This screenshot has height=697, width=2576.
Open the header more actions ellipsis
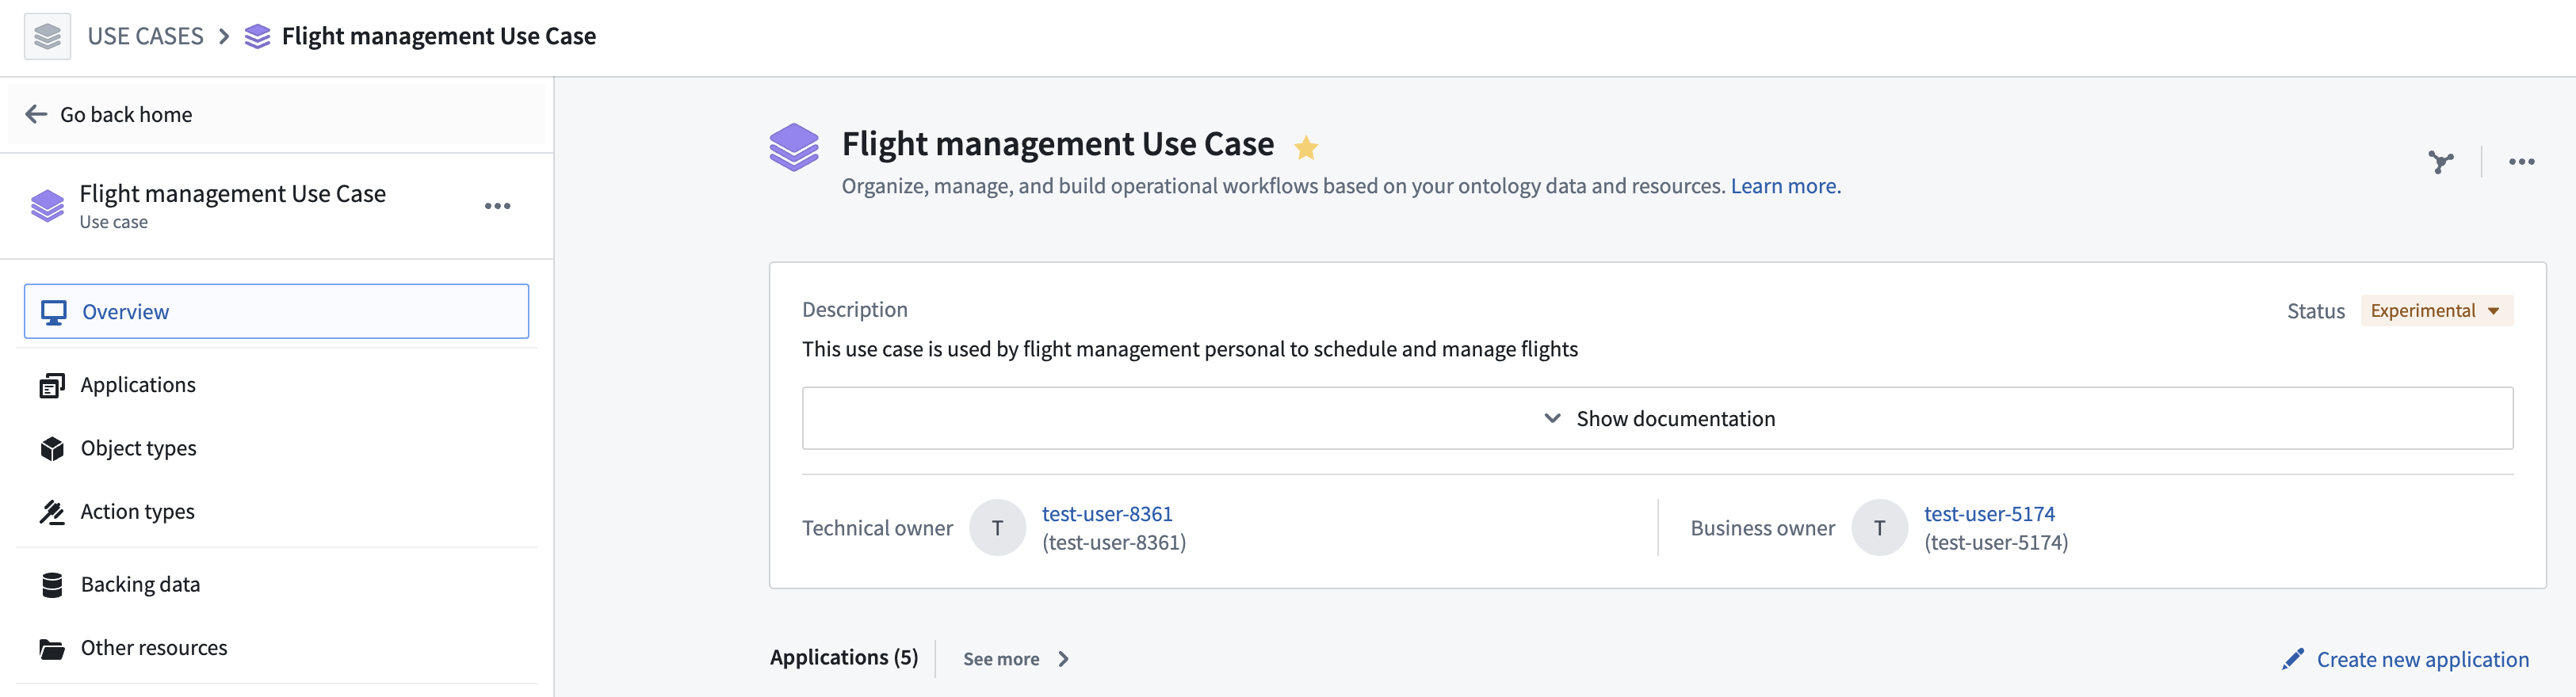click(x=2521, y=162)
